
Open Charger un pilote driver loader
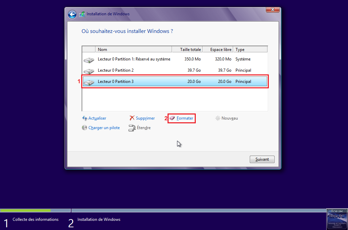coord(104,128)
